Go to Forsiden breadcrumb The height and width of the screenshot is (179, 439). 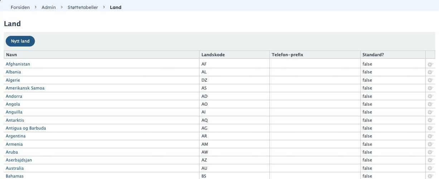(20, 7)
